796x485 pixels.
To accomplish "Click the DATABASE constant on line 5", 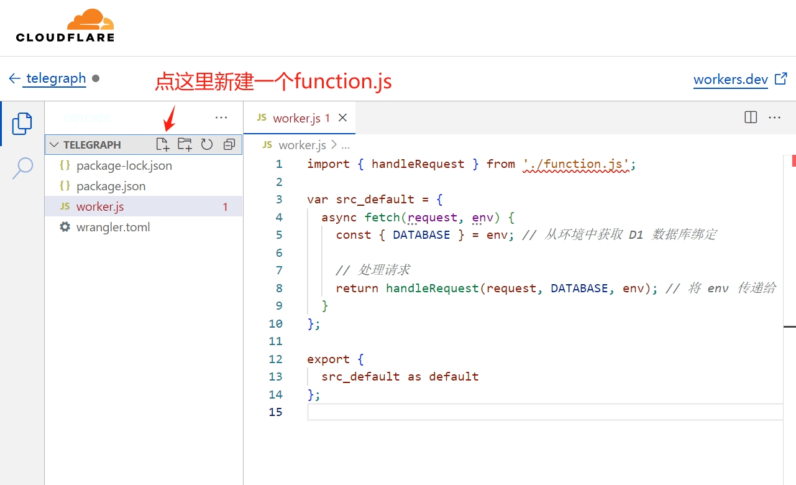I will (x=421, y=235).
